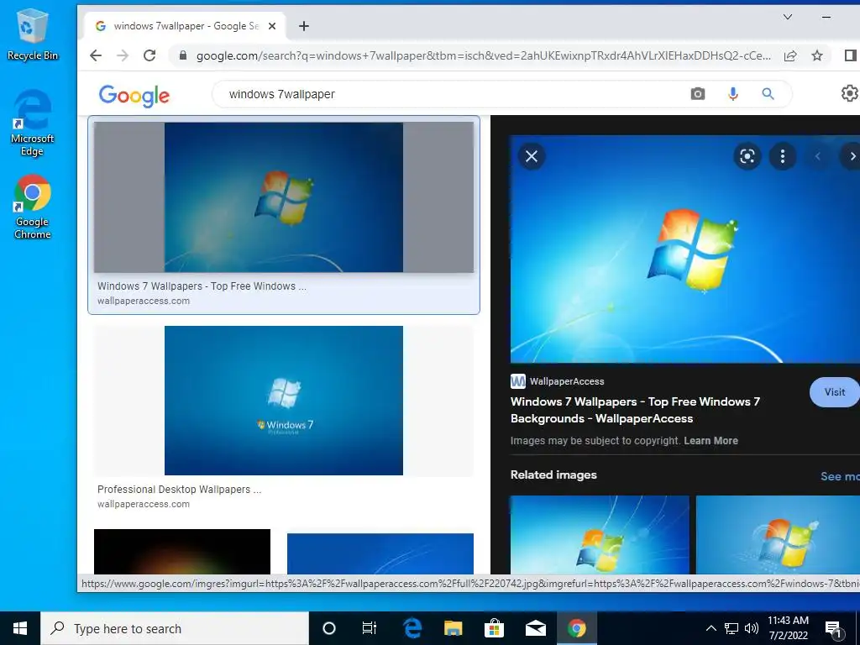The image size is (860, 645).
Task: Search by image with camera icon
Action: tap(698, 94)
